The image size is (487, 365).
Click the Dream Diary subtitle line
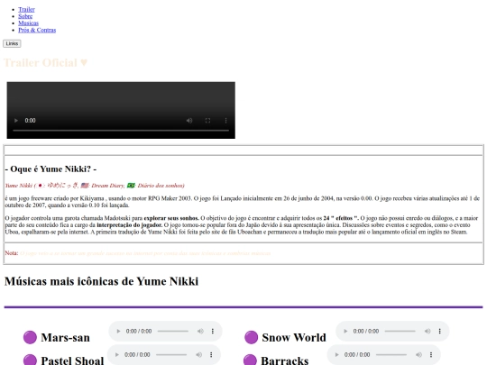[x=95, y=186]
